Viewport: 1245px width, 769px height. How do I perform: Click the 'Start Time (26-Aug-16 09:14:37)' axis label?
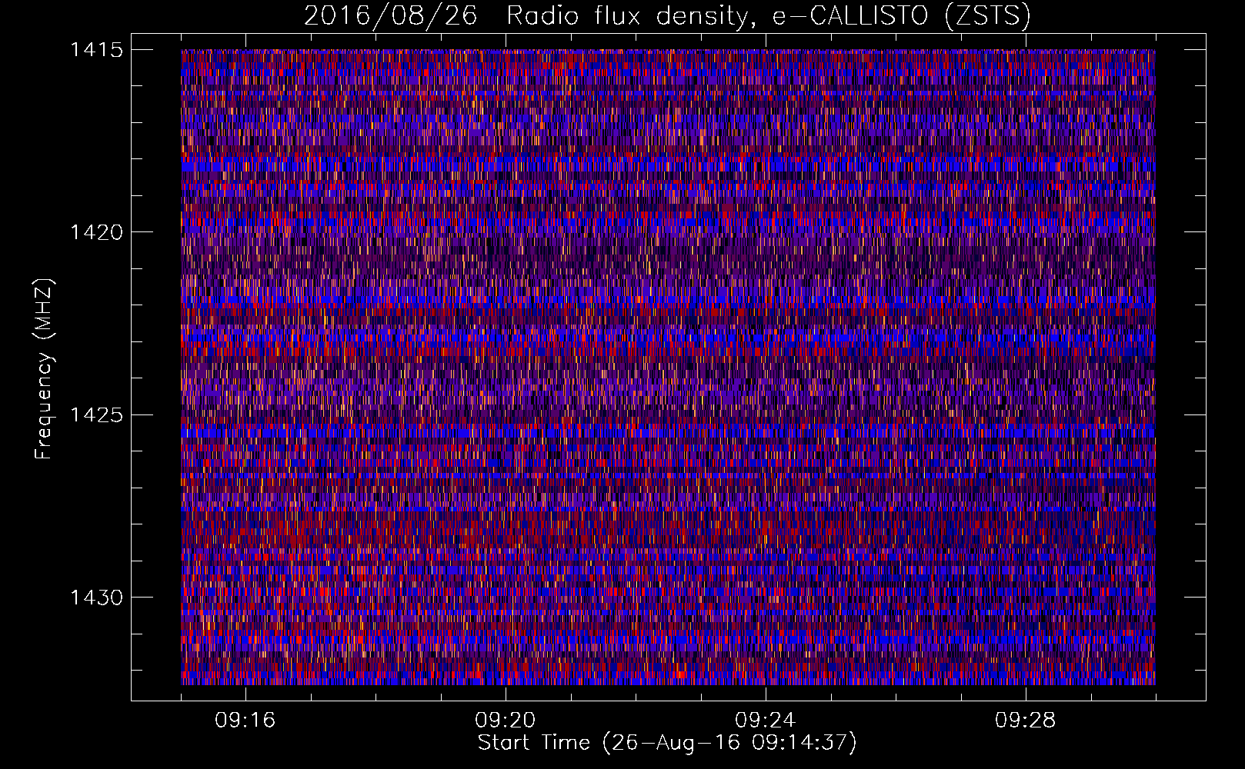667,743
